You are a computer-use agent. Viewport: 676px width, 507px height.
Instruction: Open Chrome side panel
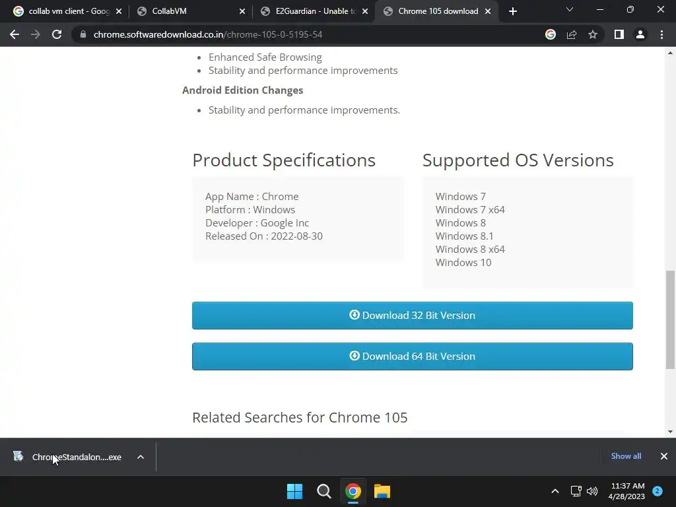tap(619, 34)
